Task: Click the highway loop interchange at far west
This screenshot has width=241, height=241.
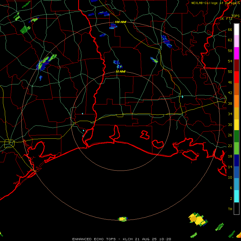Action: [x=9, y=144]
